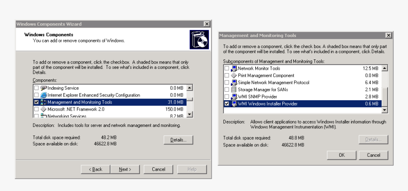The width and height of the screenshot is (408, 191).
Task: Select 'Simple Network Management Protocol' row text
Action: (x=273, y=82)
